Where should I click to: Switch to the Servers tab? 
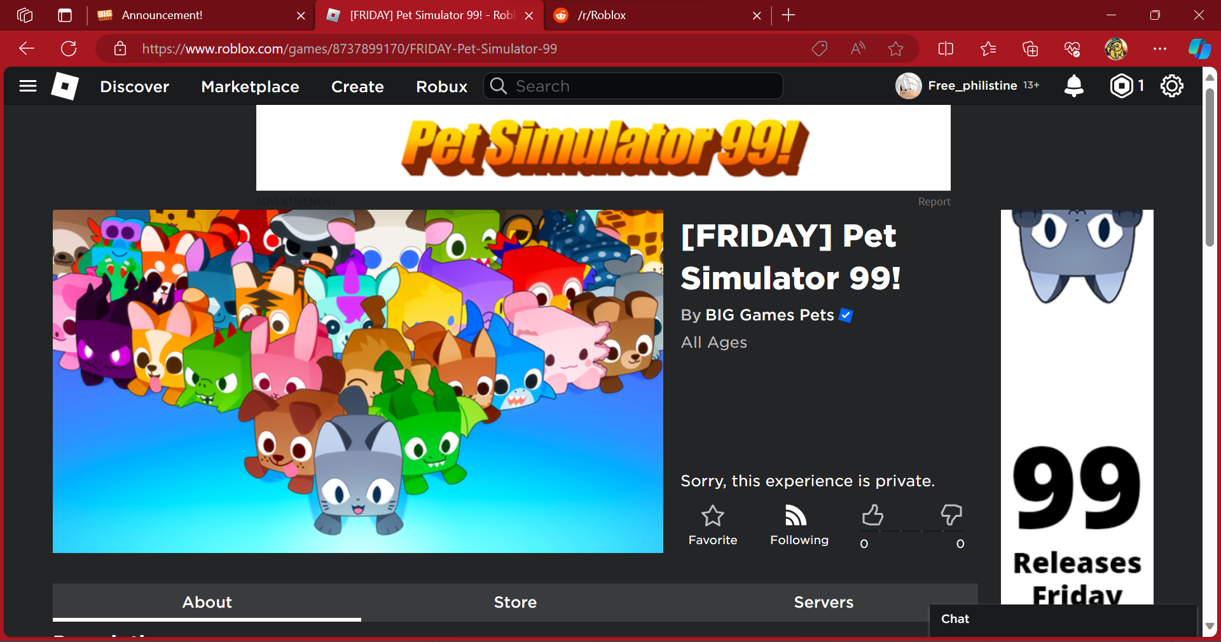pyautogui.click(x=824, y=602)
